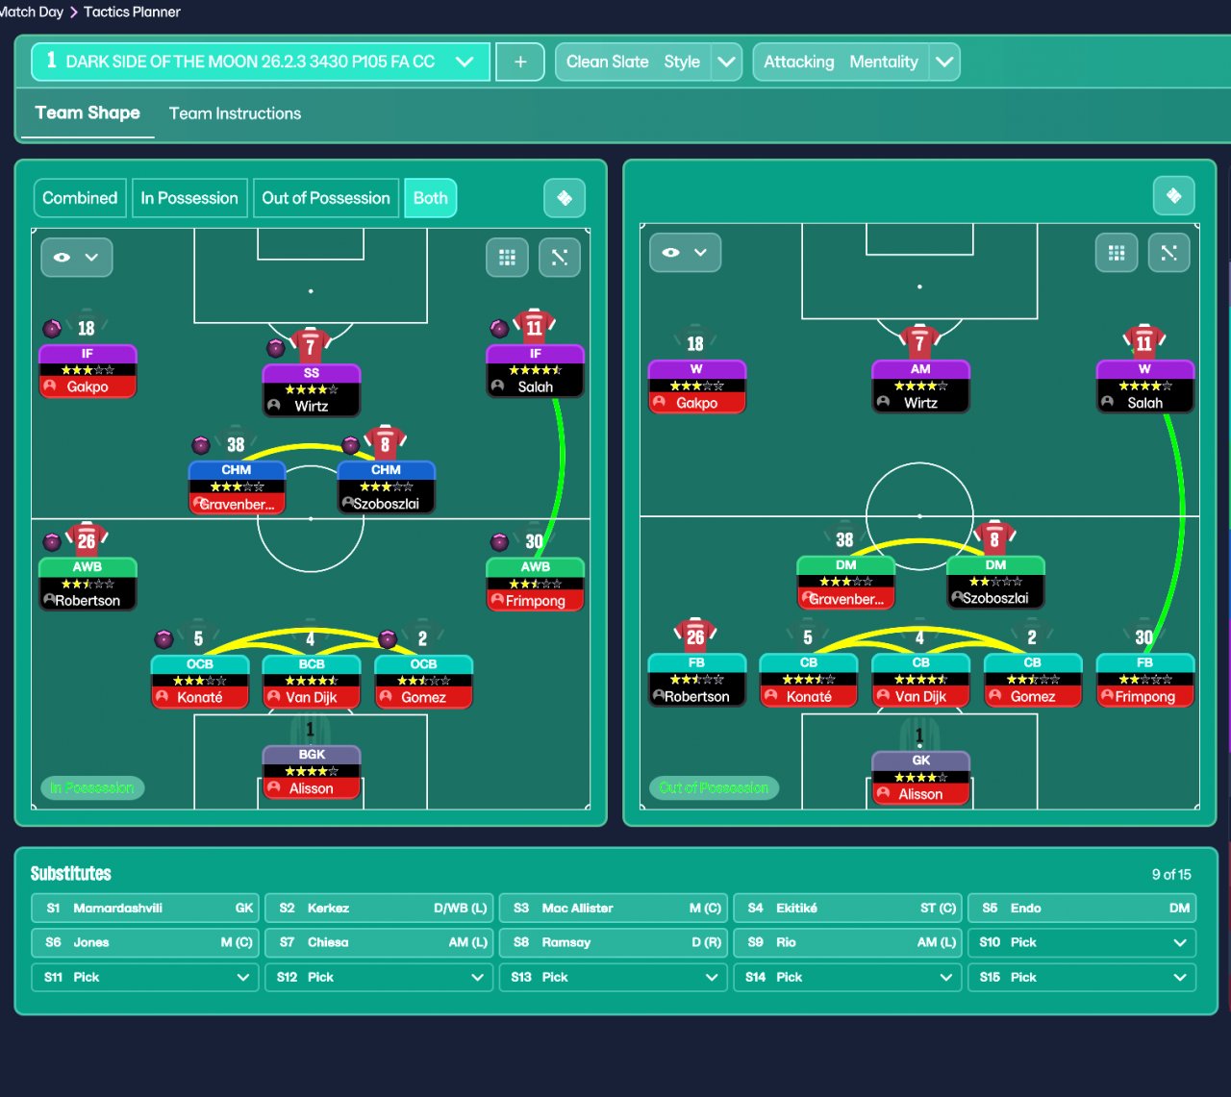
Task: Click the purple instruction icon beside Wirtz's SS shirt
Action: pyautogui.click(x=276, y=348)
